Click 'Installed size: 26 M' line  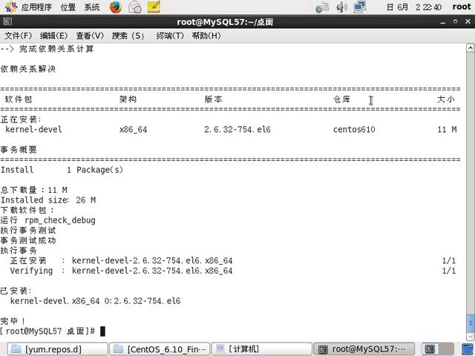pyautogui.click(x=48, y=200)
